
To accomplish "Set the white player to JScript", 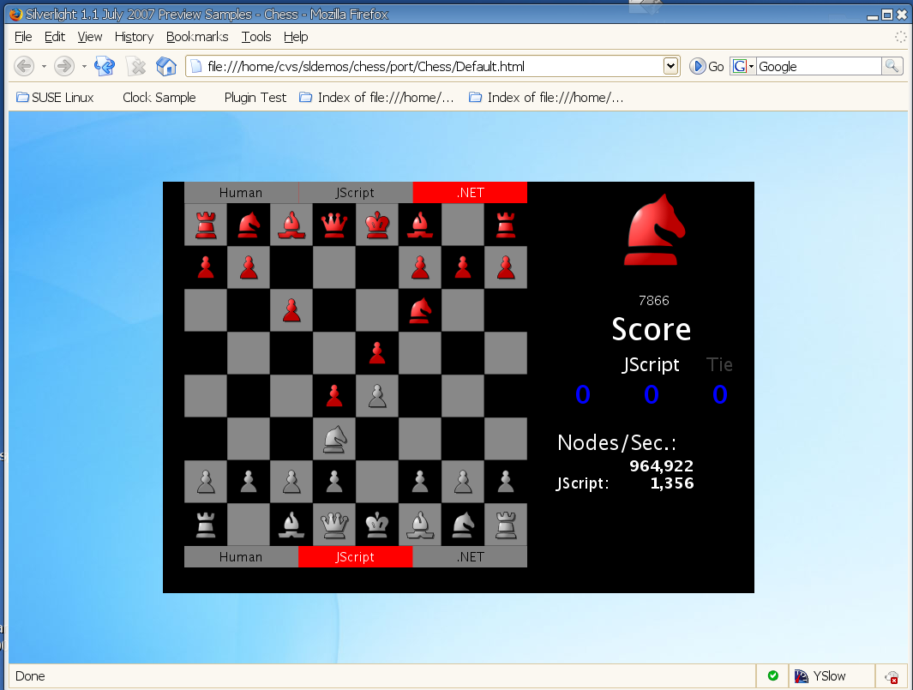I will (355, 556).
